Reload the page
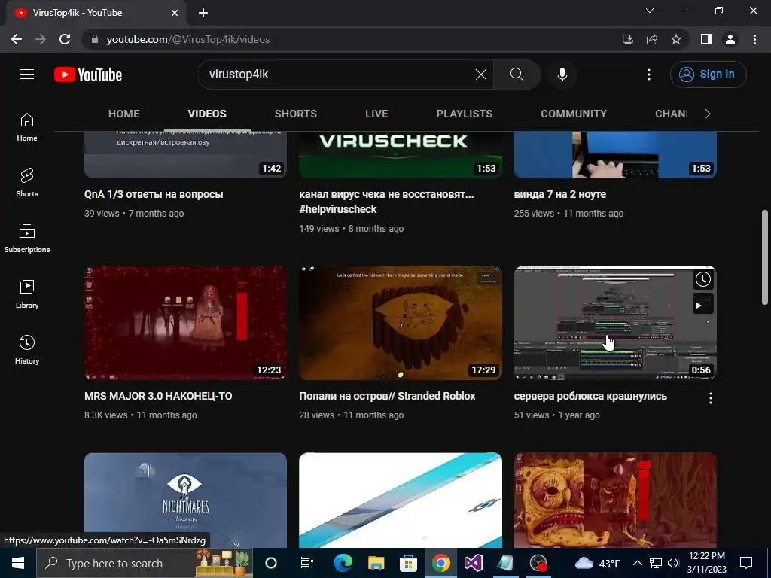 coord(65,39)
